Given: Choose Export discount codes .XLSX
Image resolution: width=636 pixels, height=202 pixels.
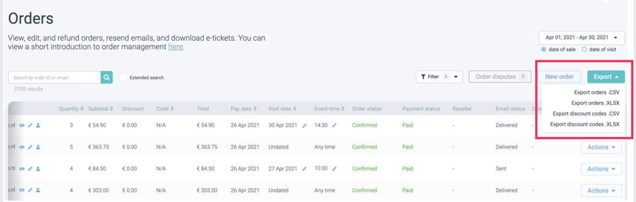Looking at the screenshot, I should (x=585, y=124).
